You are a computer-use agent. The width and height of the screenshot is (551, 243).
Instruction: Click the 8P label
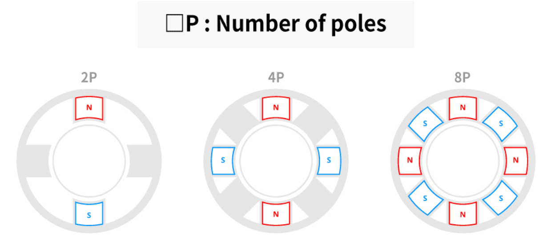[x=463, y=78]
